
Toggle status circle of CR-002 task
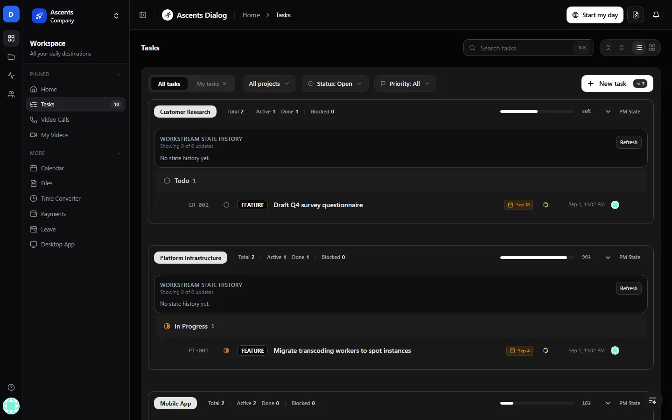226,205
